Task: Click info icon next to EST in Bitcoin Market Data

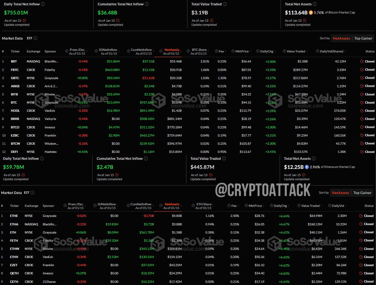Action: [35, 38]
